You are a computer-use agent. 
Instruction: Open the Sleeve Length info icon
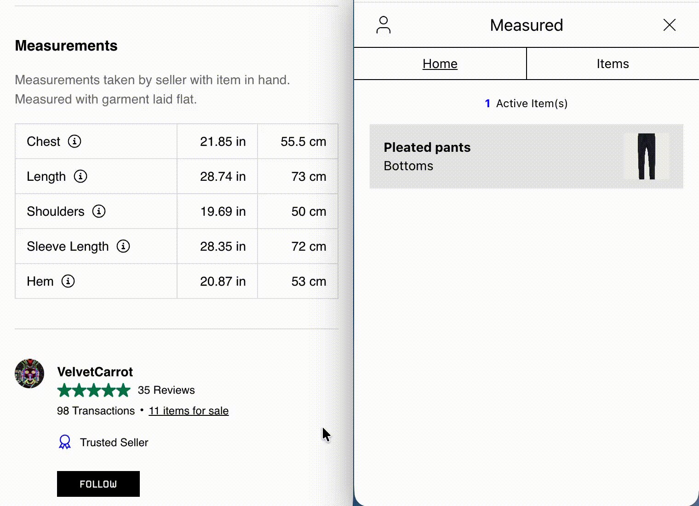pos(123,246)
